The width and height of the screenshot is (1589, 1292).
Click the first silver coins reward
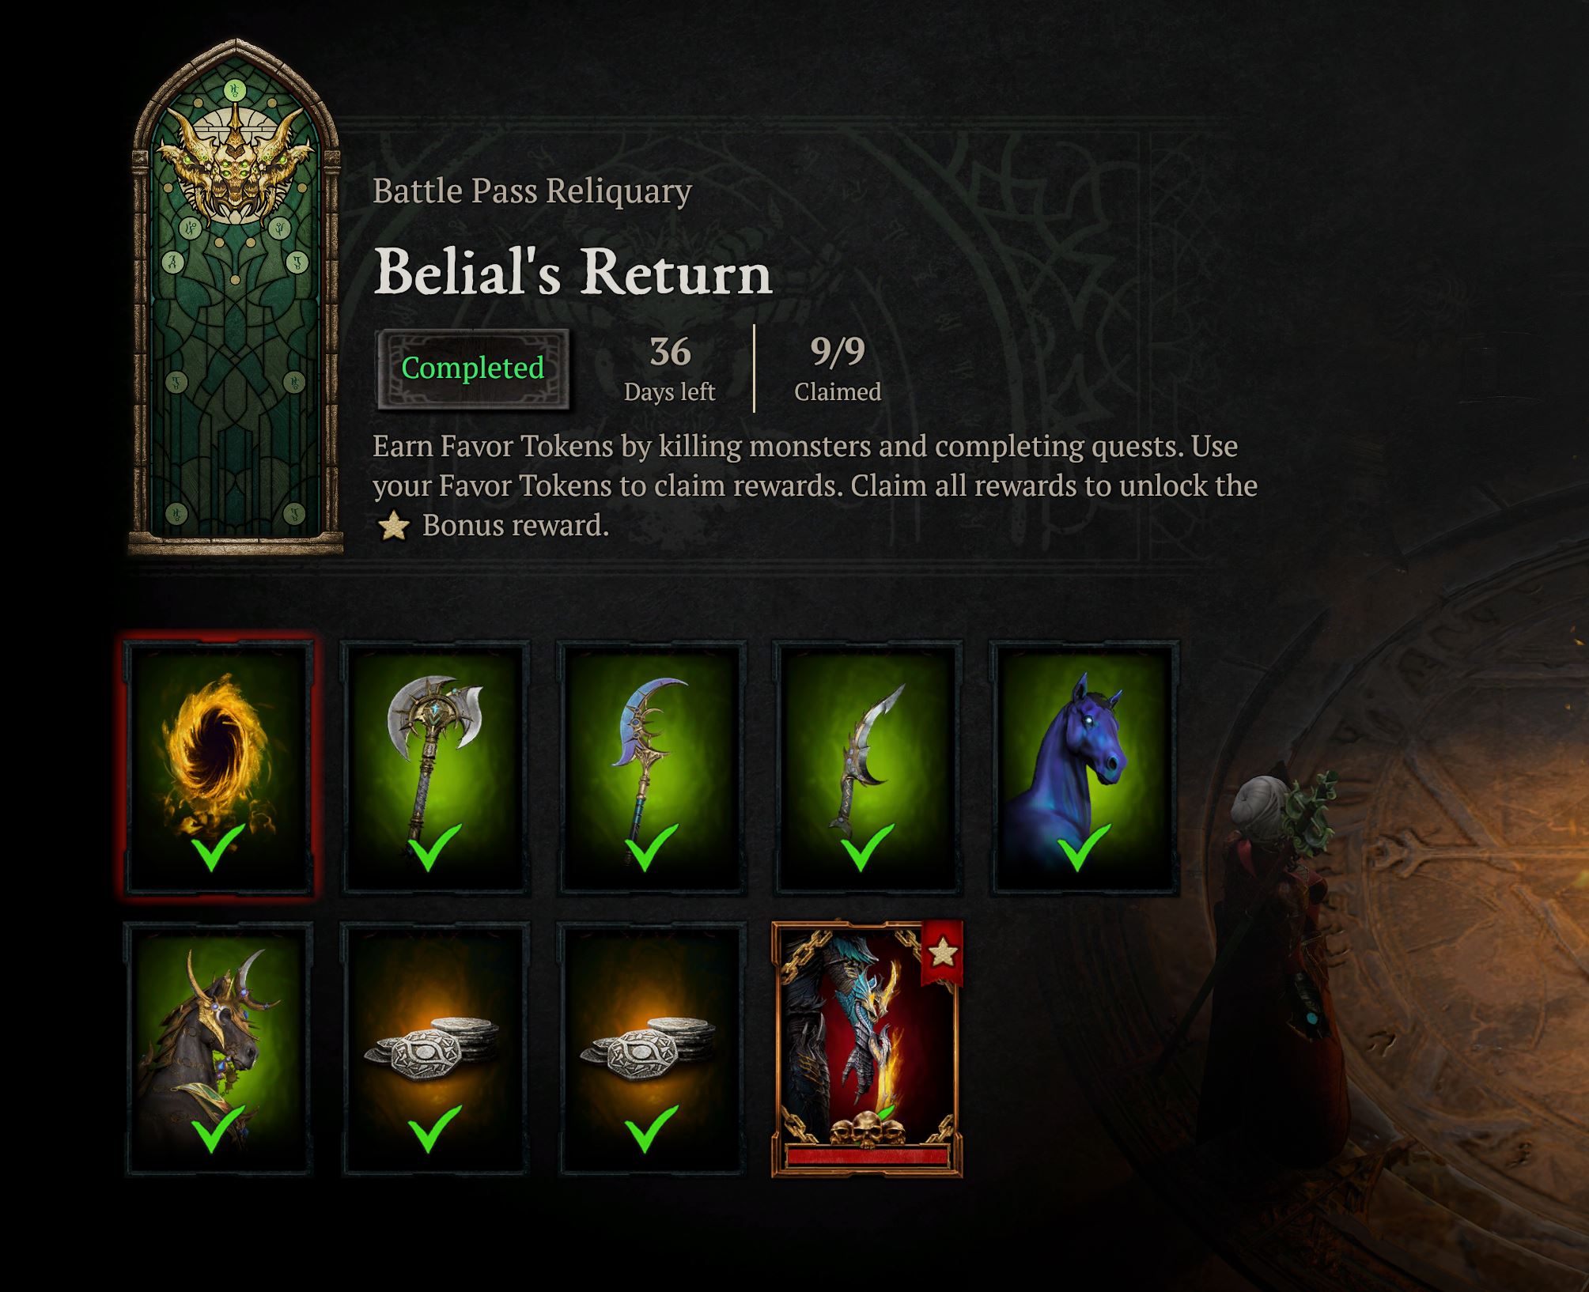[435, 1048]
